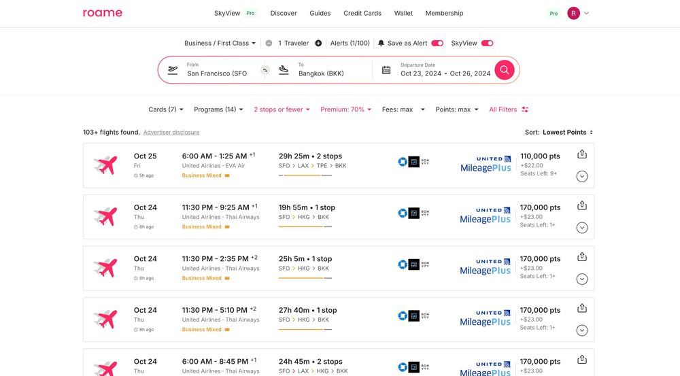Swap origin and destination airports
The width and height of the screenshot is (680, 376).
(265, 70)
